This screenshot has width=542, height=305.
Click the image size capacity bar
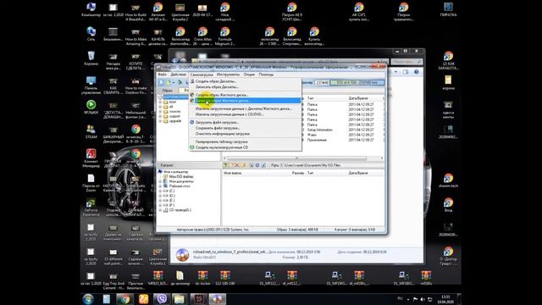point(357,83)
